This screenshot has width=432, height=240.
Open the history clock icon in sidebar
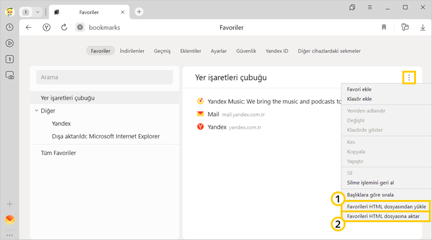coord(10,27)
